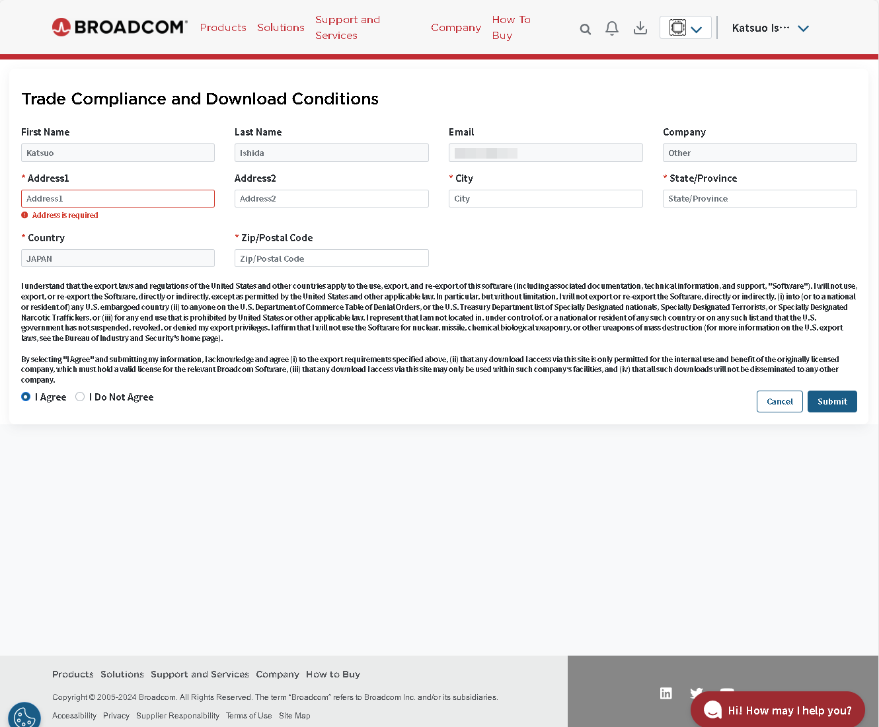
Task: Open the chip icon product selector dropdown
Action: coord(685,28)
